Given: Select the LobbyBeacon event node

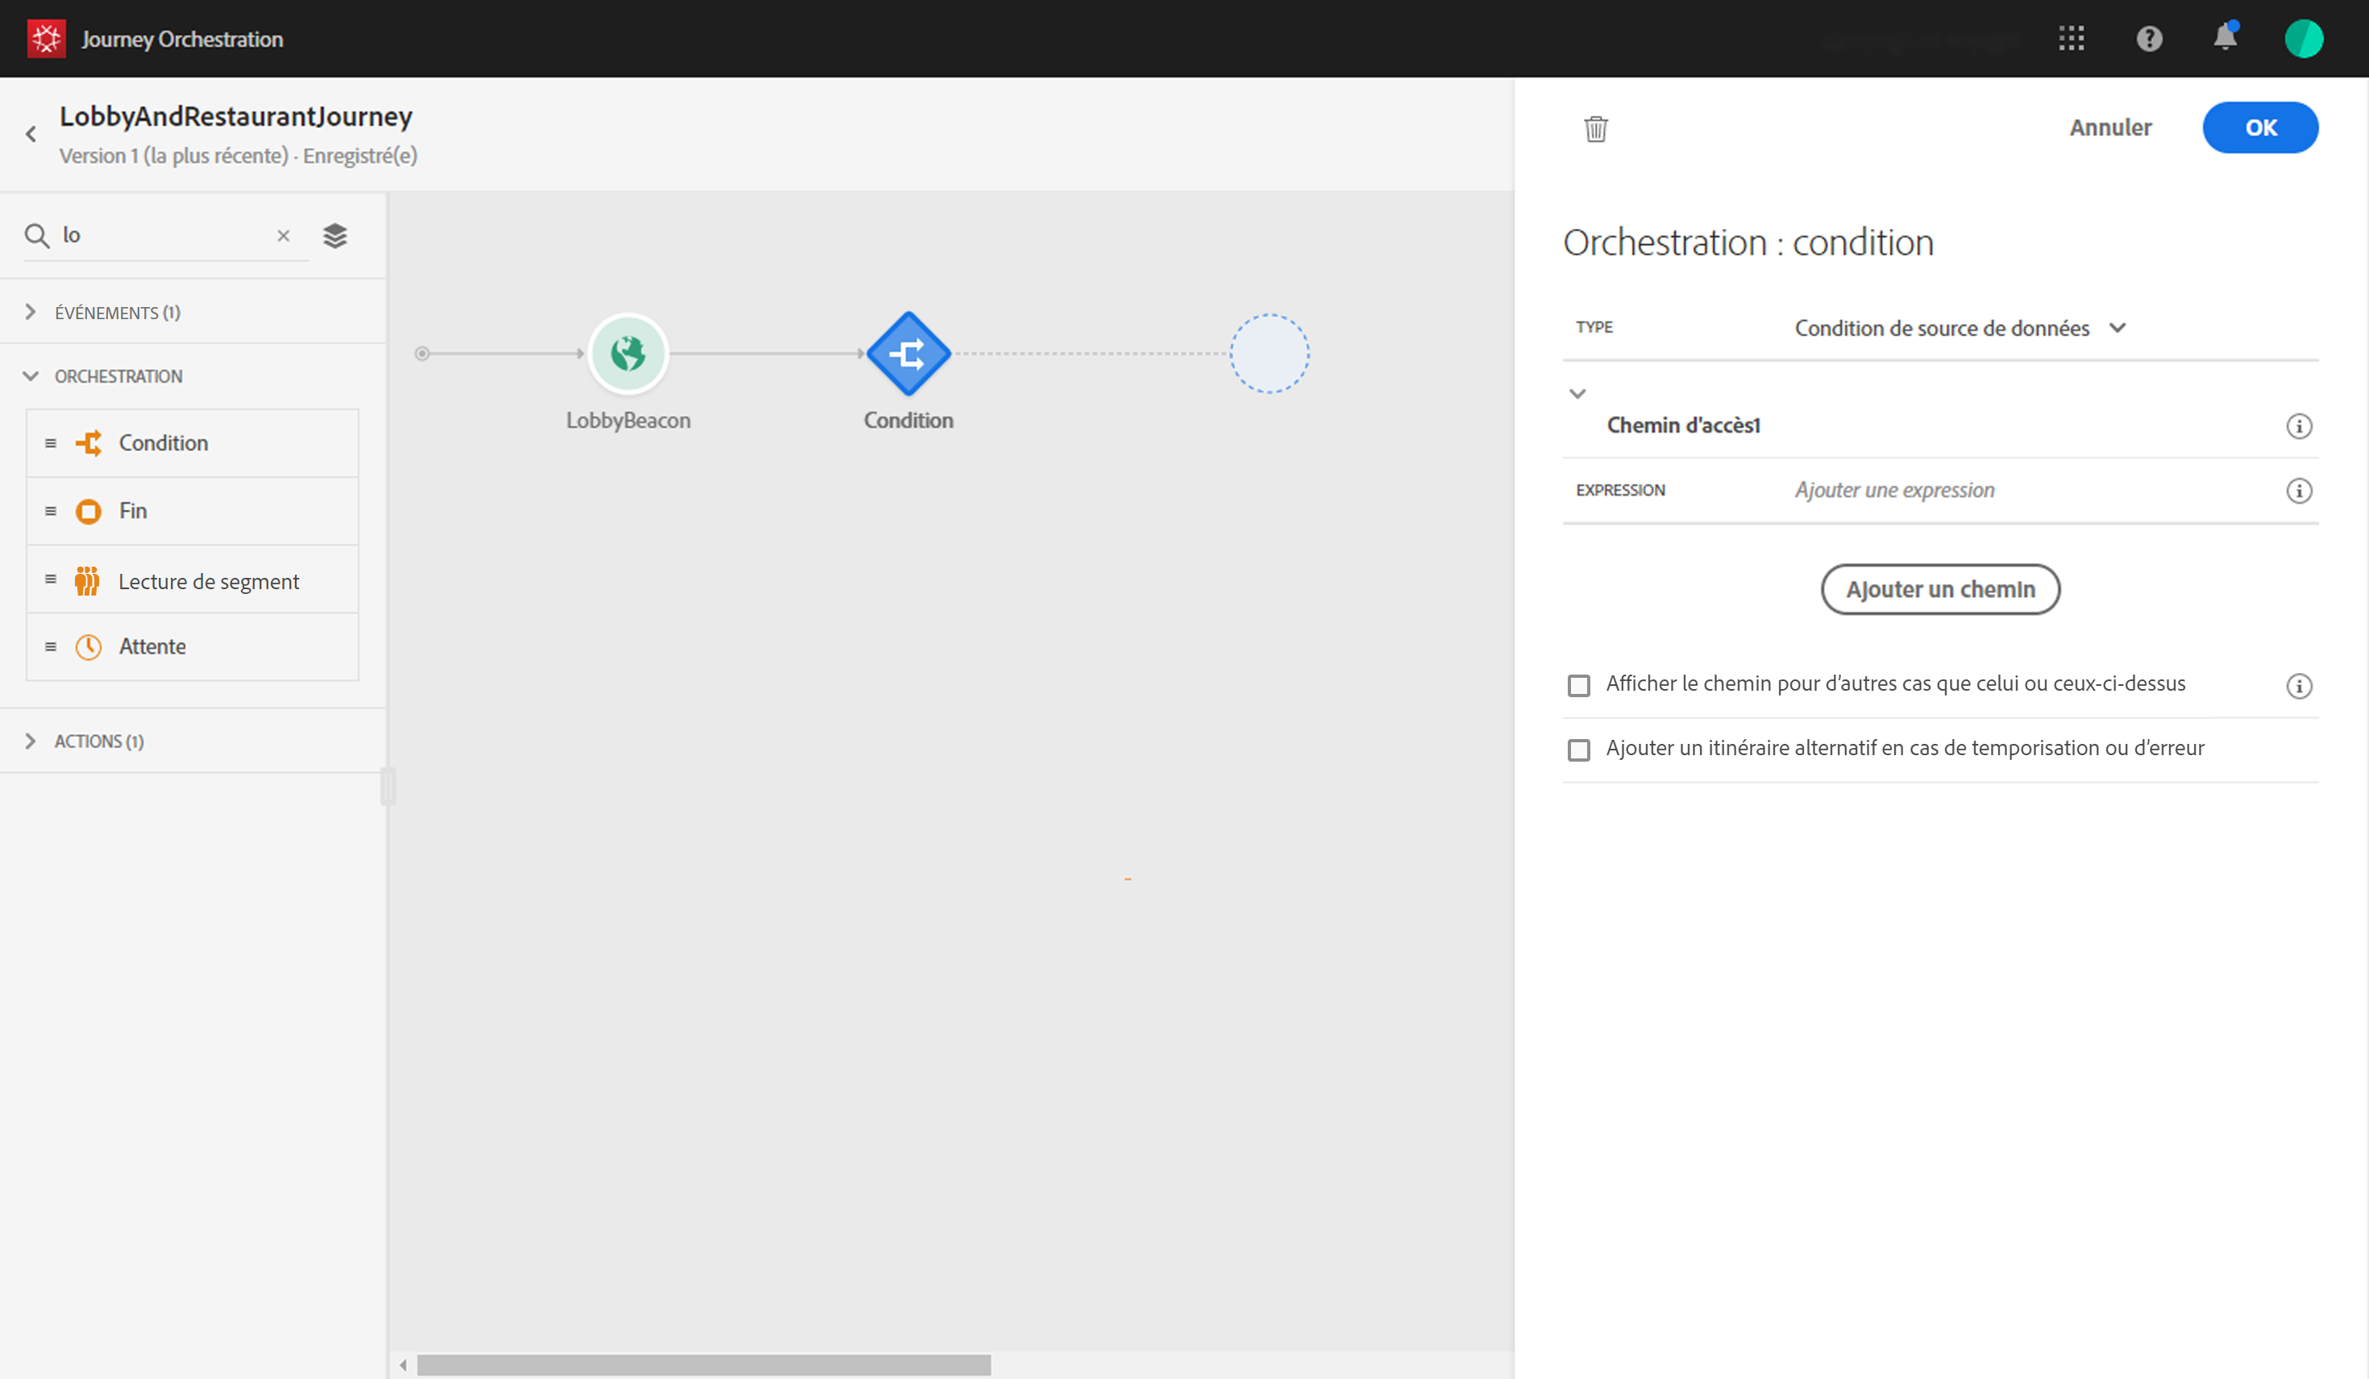Looking at the screenshot, I should [628, 355].
